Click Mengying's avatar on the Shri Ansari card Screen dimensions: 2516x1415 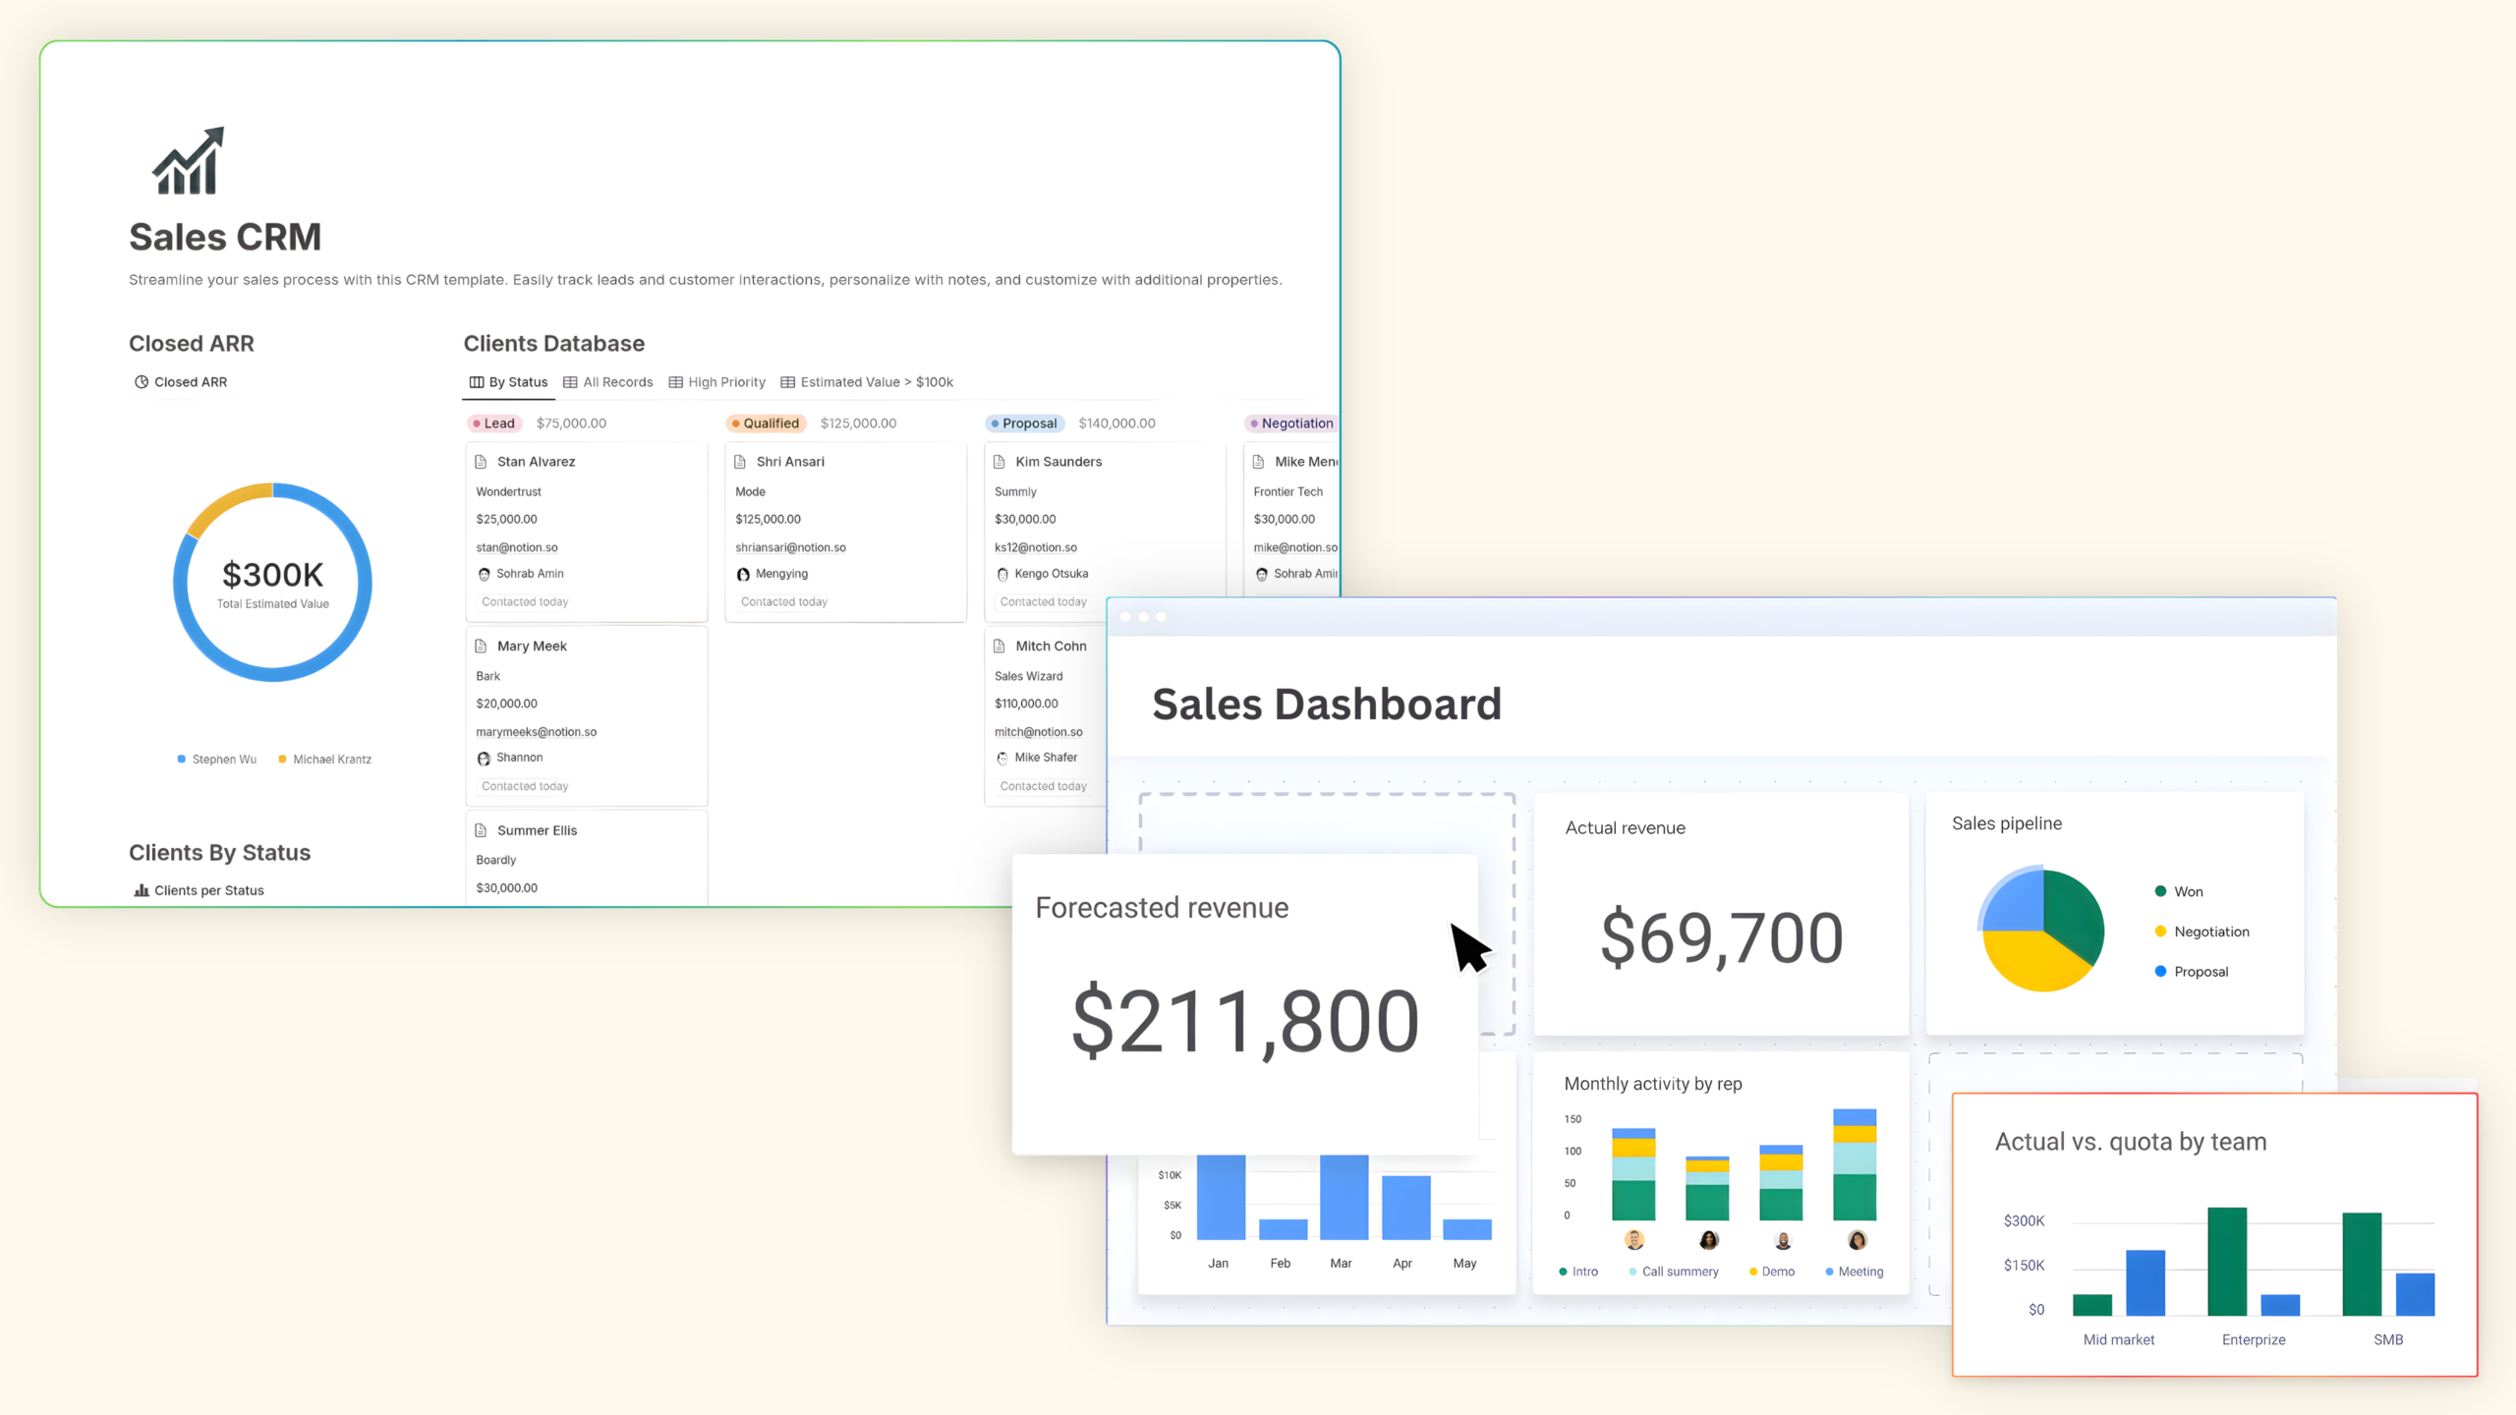point(743,575)
